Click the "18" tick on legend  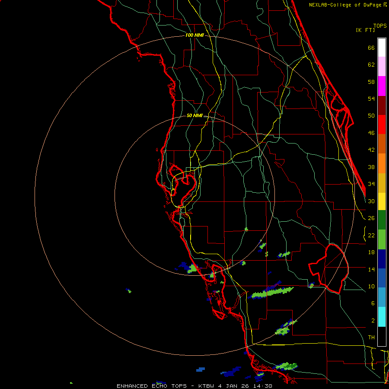point(371,252)
